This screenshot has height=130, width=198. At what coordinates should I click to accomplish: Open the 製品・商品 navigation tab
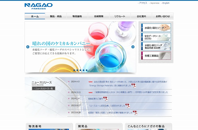[x=56, y=16]
